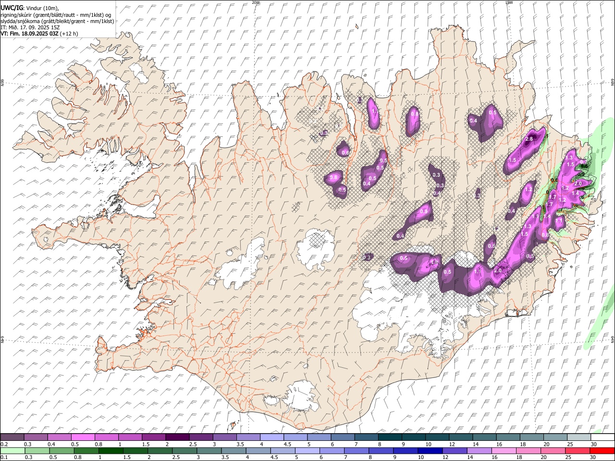615x461 pixels.
Task: Pick lower-row swatch between 2 and 2.5
Action: coord(160,450)
